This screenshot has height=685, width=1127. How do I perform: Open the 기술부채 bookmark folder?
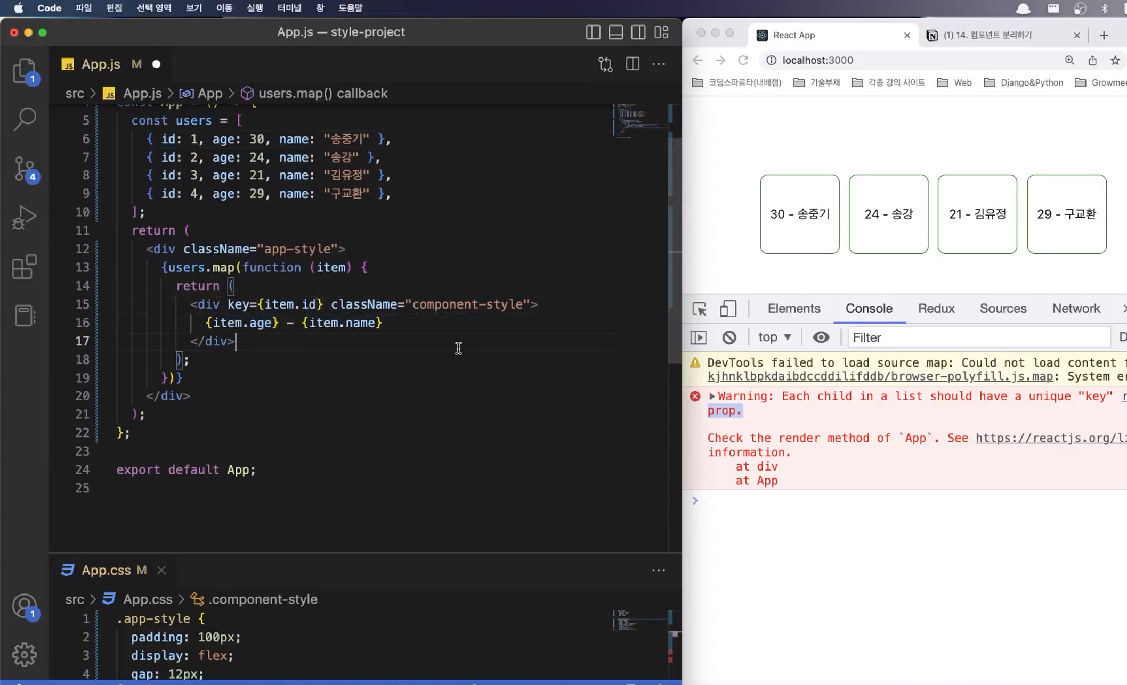(816, 82)
